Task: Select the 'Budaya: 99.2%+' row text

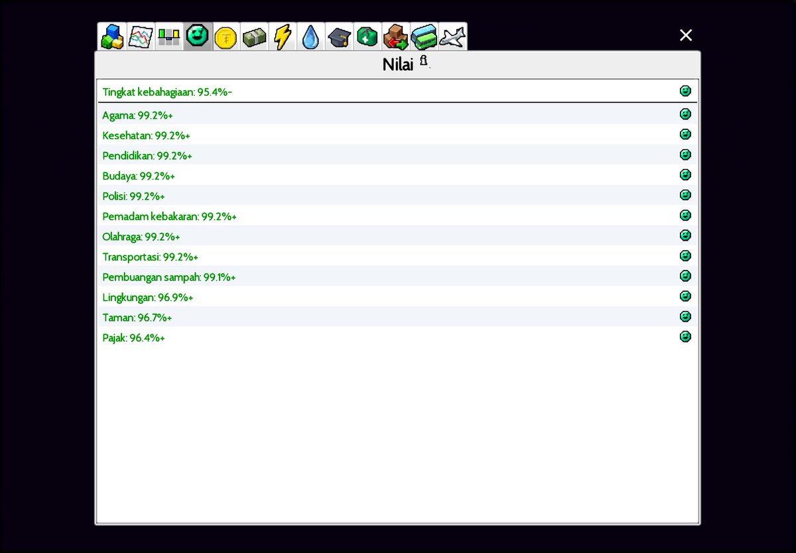Action: pos(139,176)
